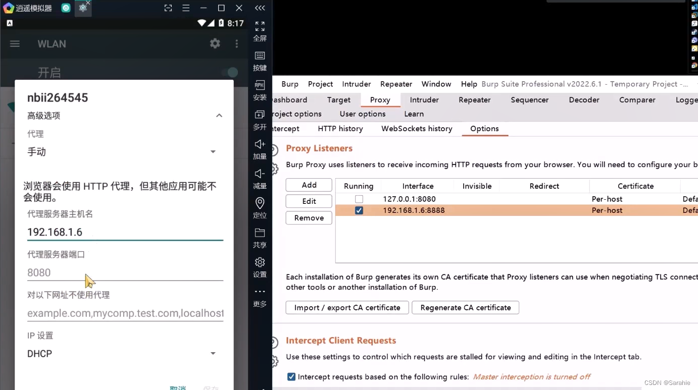This screenshot has width=698, height=390.
Task: Toggle Intercept requests based on rules checkbox
Action: [291, 377]
